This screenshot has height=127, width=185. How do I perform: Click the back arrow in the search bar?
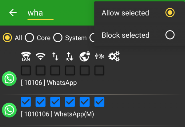(x=13, y=13)
